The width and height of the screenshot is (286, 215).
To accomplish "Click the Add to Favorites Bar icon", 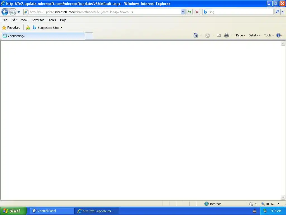I will pyautogui.click(x=28, y=28).
